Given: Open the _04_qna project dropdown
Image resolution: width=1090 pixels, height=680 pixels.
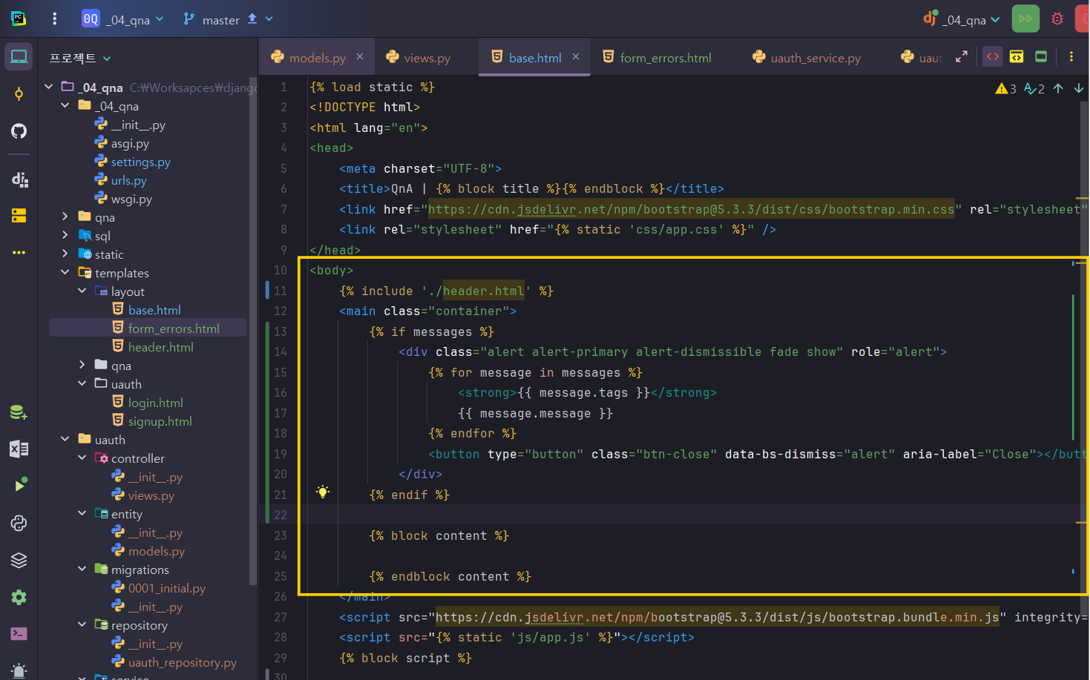Looking at the screenshot, I should (x=122, y=19).
